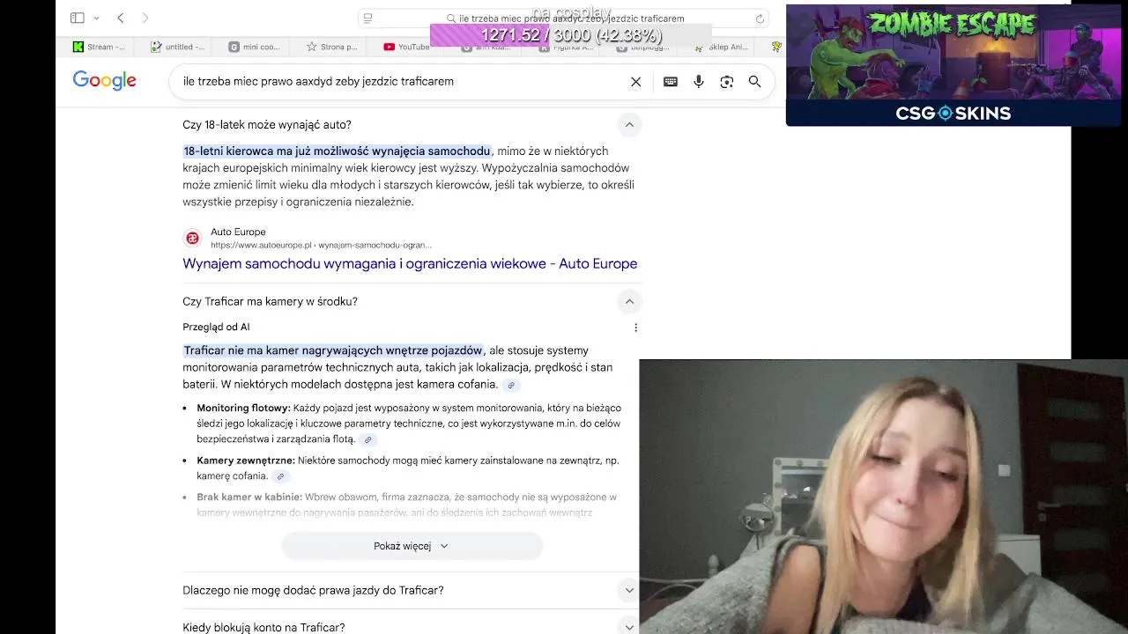Click the webcam video overlay

point(883,497)
